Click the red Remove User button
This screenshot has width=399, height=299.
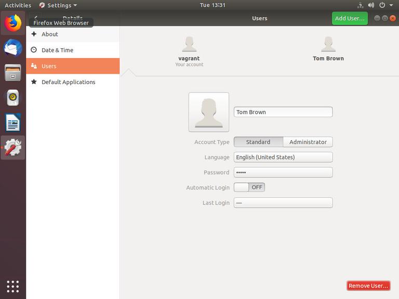coord(368,286)
